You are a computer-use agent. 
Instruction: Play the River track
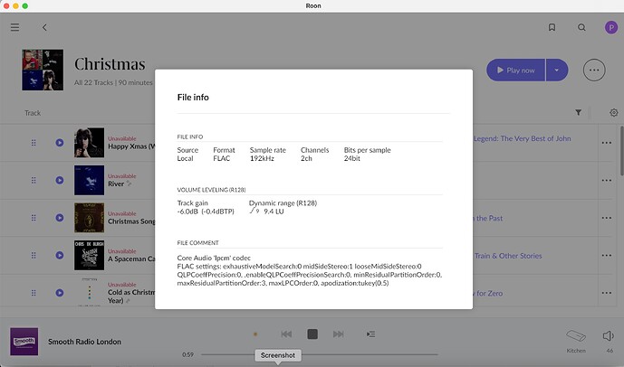pos(60,180)
